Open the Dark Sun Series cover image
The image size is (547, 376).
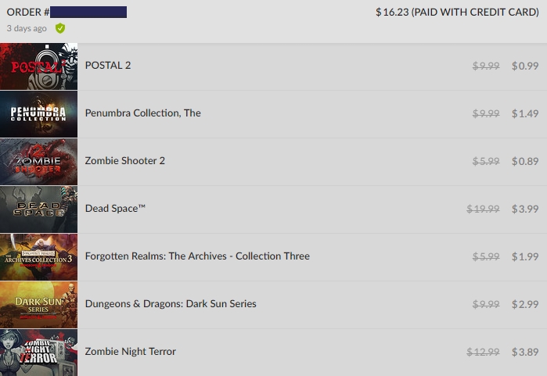(38, 305)
